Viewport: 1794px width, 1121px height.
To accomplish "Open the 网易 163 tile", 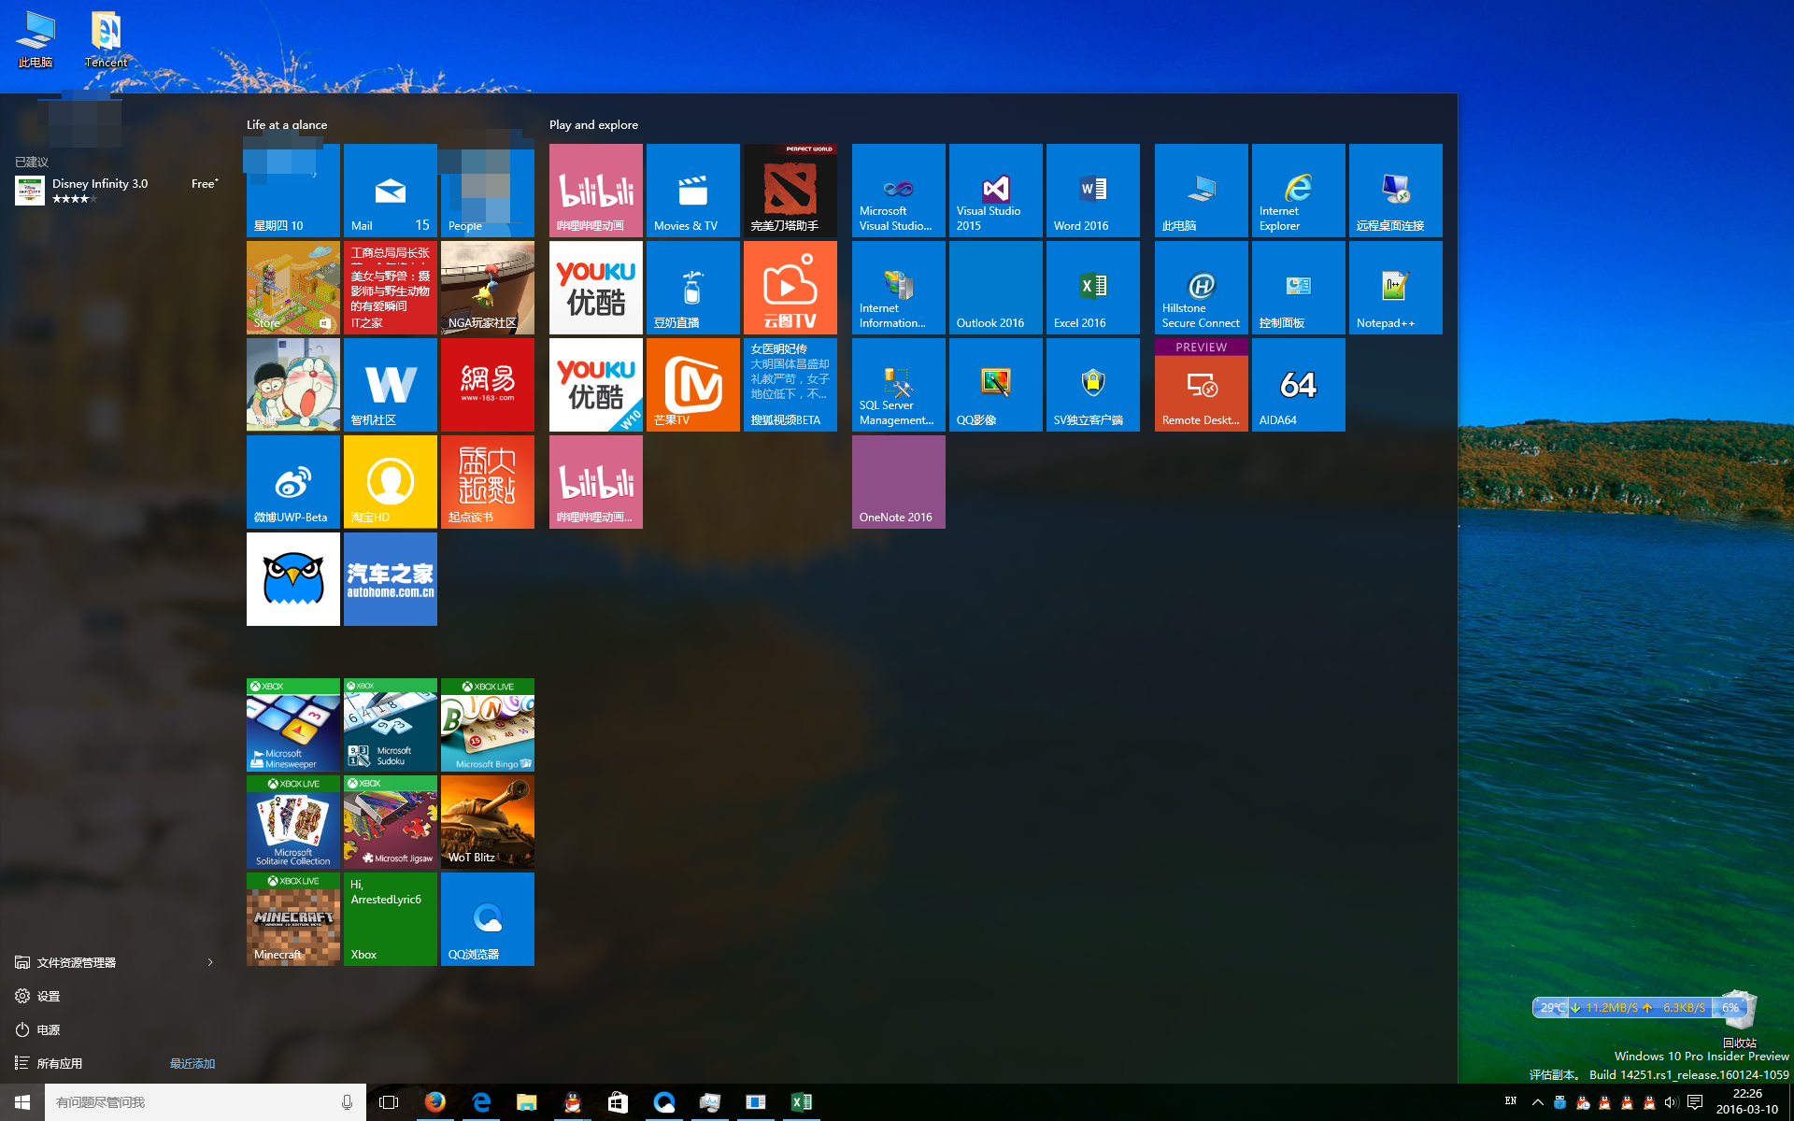I will tap(488, 385).
